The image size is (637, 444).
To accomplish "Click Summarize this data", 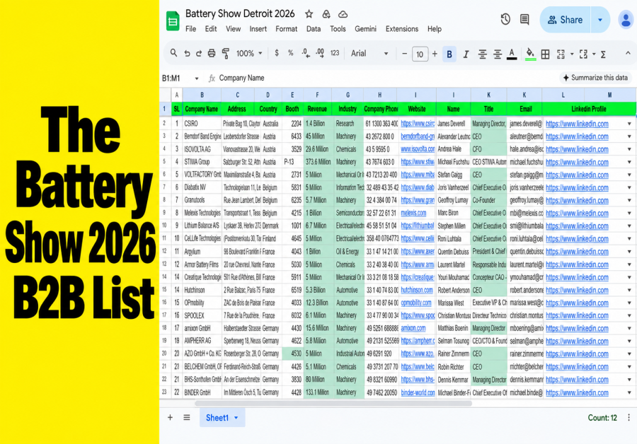I will coord(595,78).
